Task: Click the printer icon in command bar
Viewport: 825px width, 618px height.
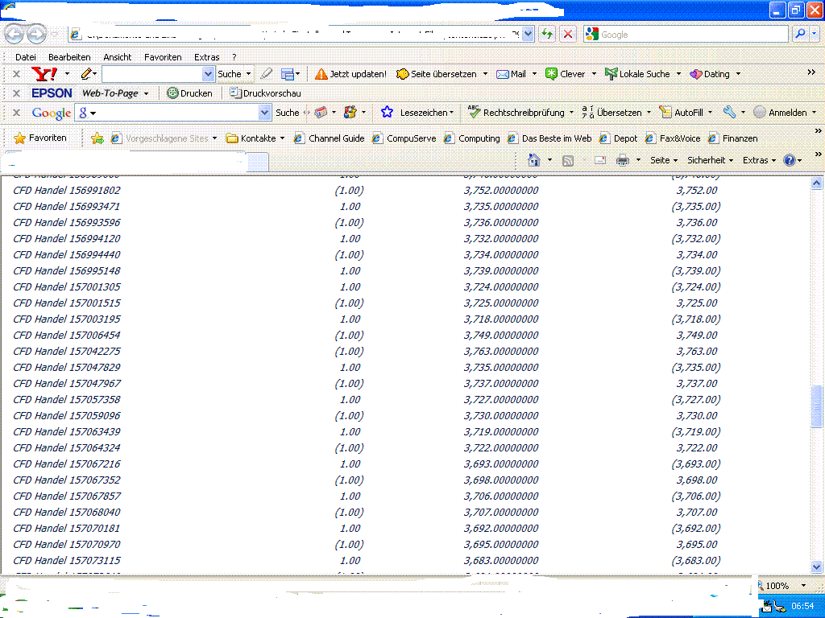Action: [x=622, y=160]
